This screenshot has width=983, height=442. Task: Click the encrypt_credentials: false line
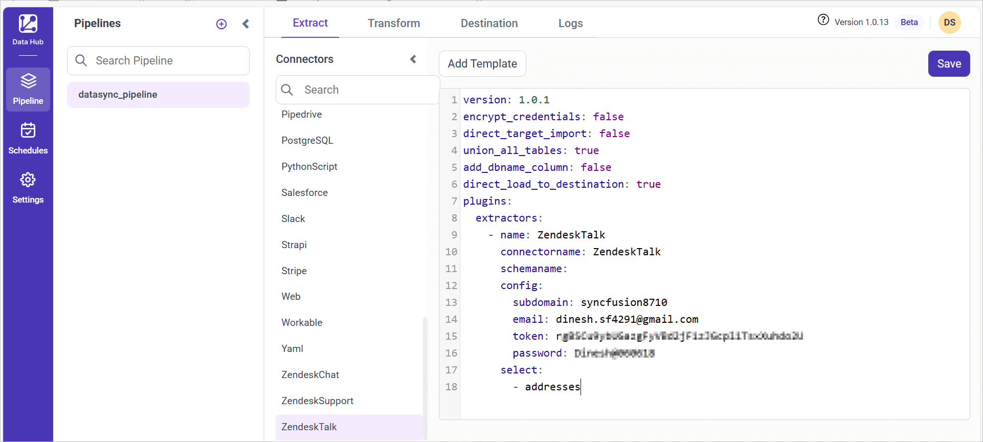coord(543,117)
